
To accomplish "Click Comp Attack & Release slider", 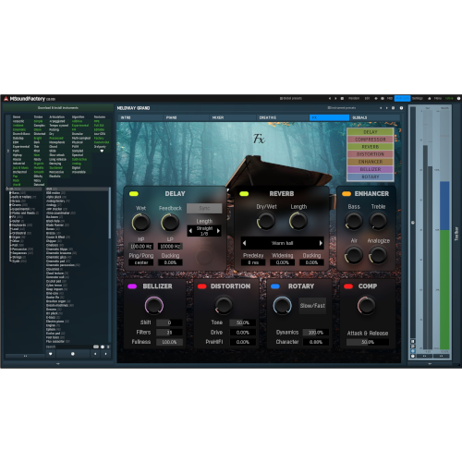I will click(x=368, y=342).
